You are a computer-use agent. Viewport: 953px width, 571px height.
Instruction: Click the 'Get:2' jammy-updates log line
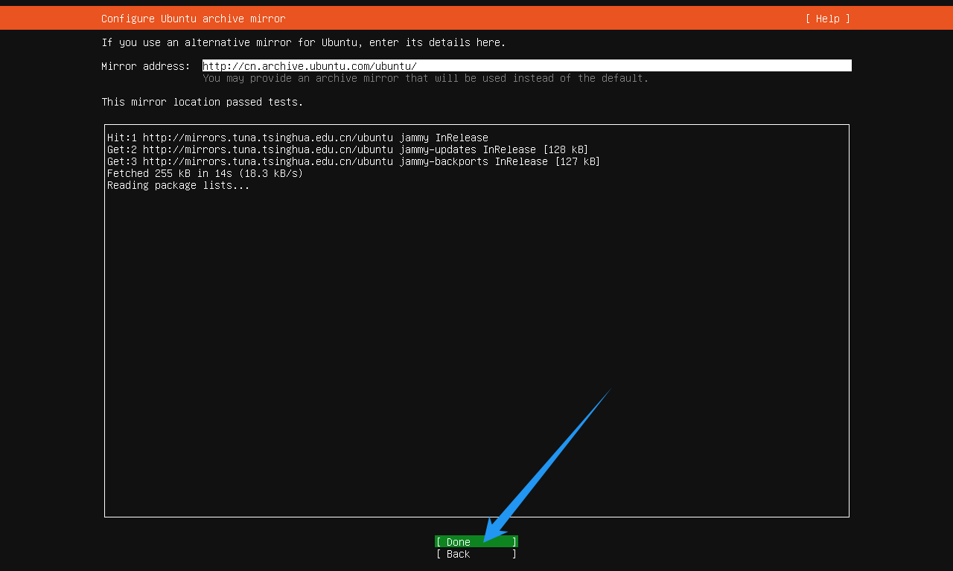tap(348, 149)
